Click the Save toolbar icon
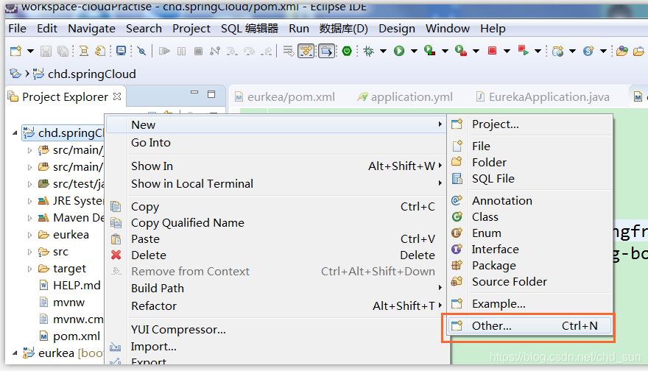 coord(46,51)
